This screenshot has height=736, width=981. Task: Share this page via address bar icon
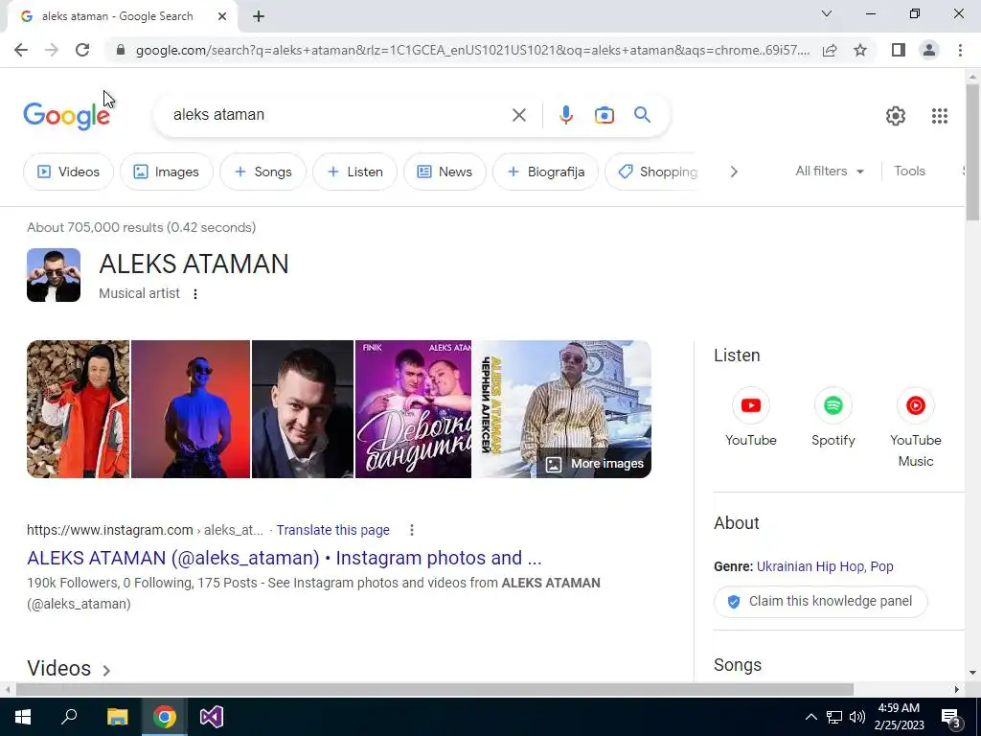tap(830, 50)
